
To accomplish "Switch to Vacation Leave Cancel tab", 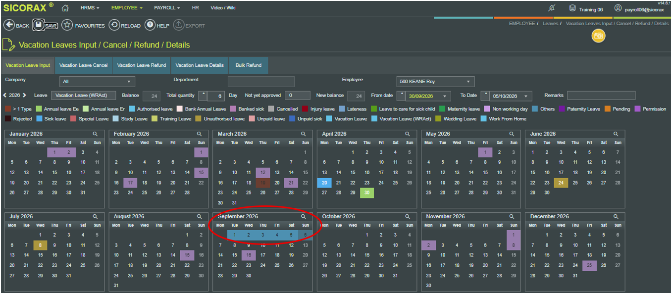I will 83,65.
